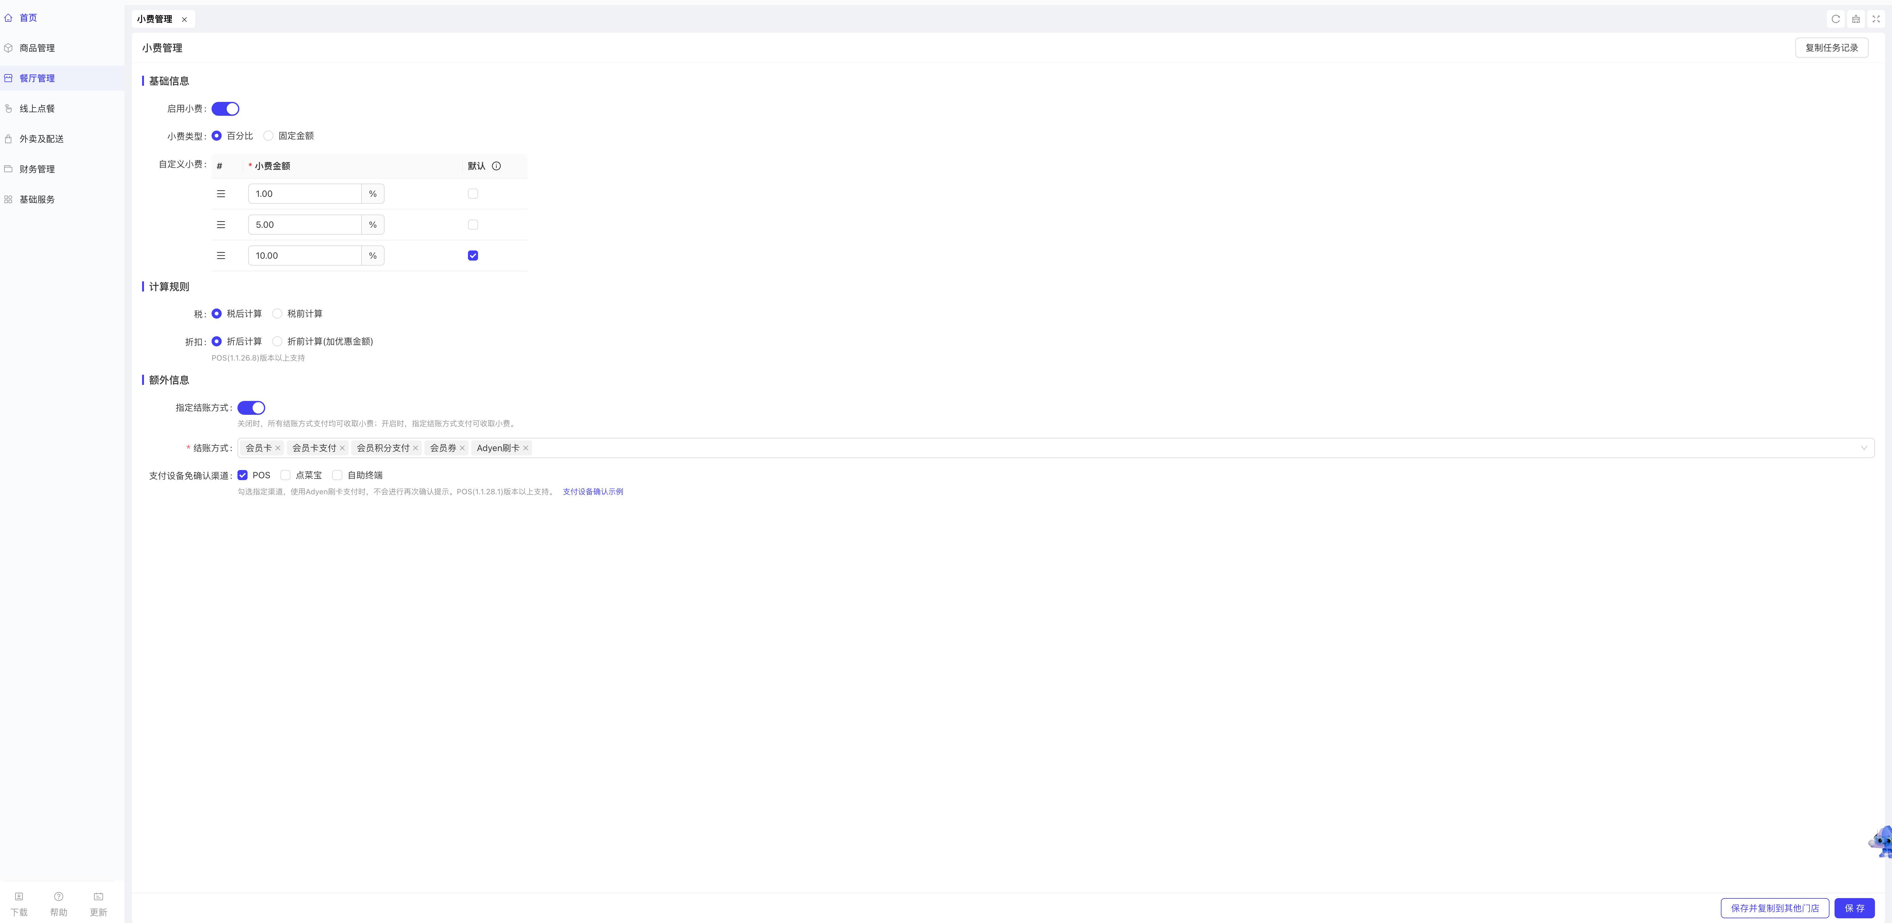Image resolution: width=1892 pixels, height=923 pixels.
Task: Click drag handle icon of 1.00 row
Action: (221, 194)
